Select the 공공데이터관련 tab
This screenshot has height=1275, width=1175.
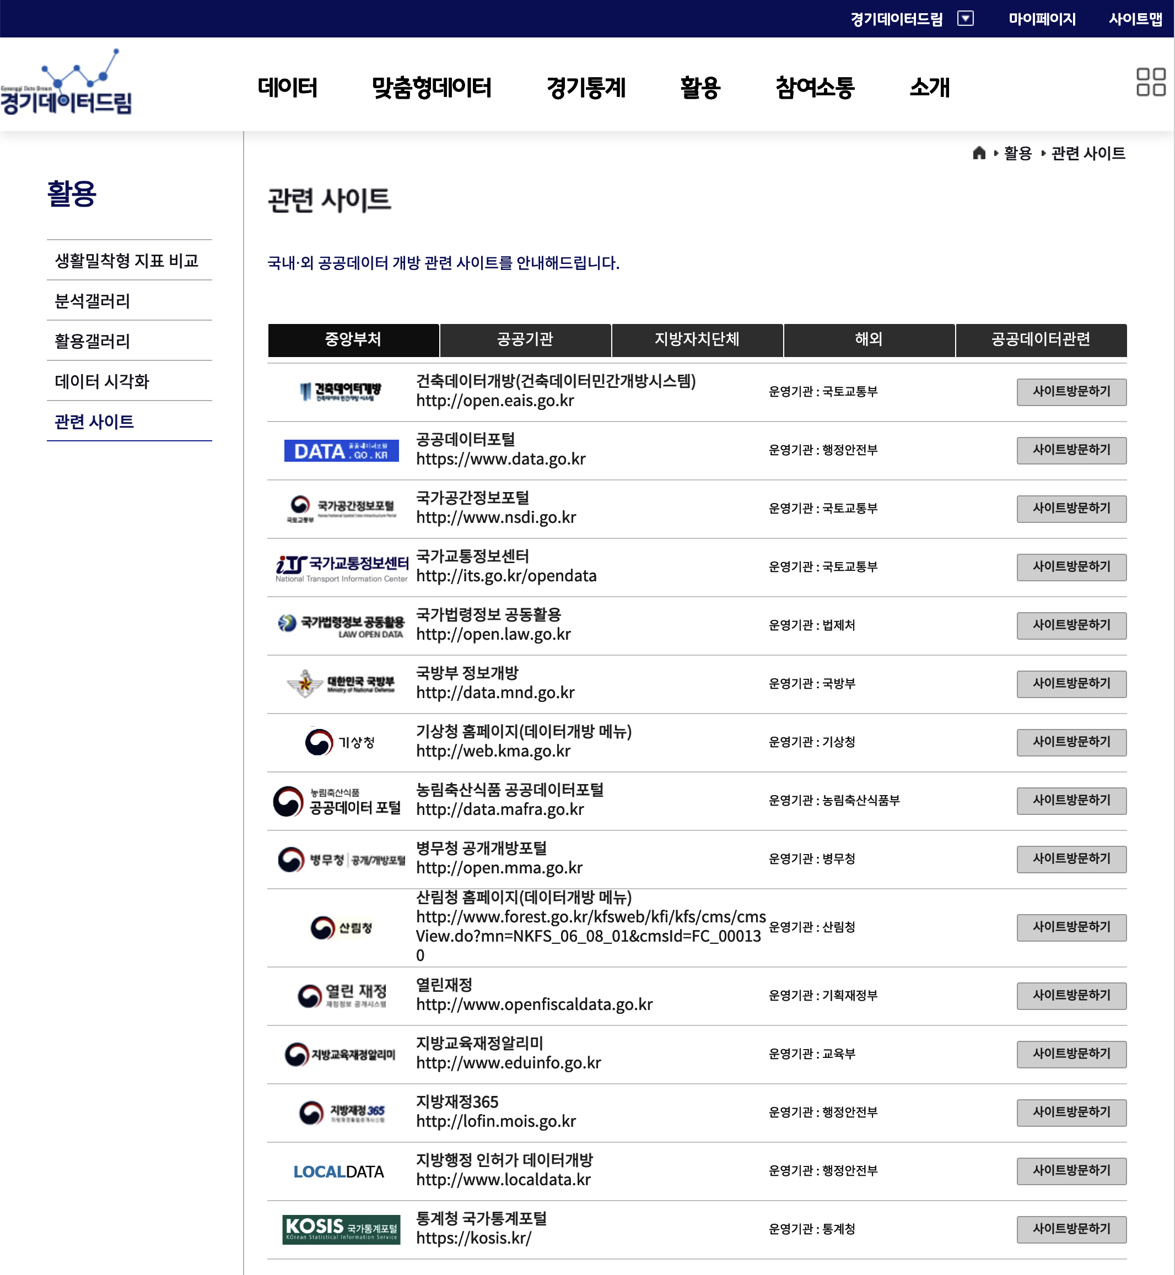tap(1040, 339)
